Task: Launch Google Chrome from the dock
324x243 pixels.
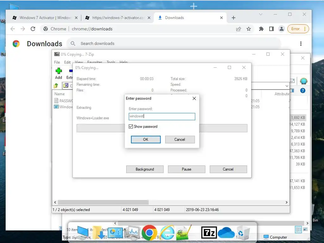Action: [x=149, y=233]
